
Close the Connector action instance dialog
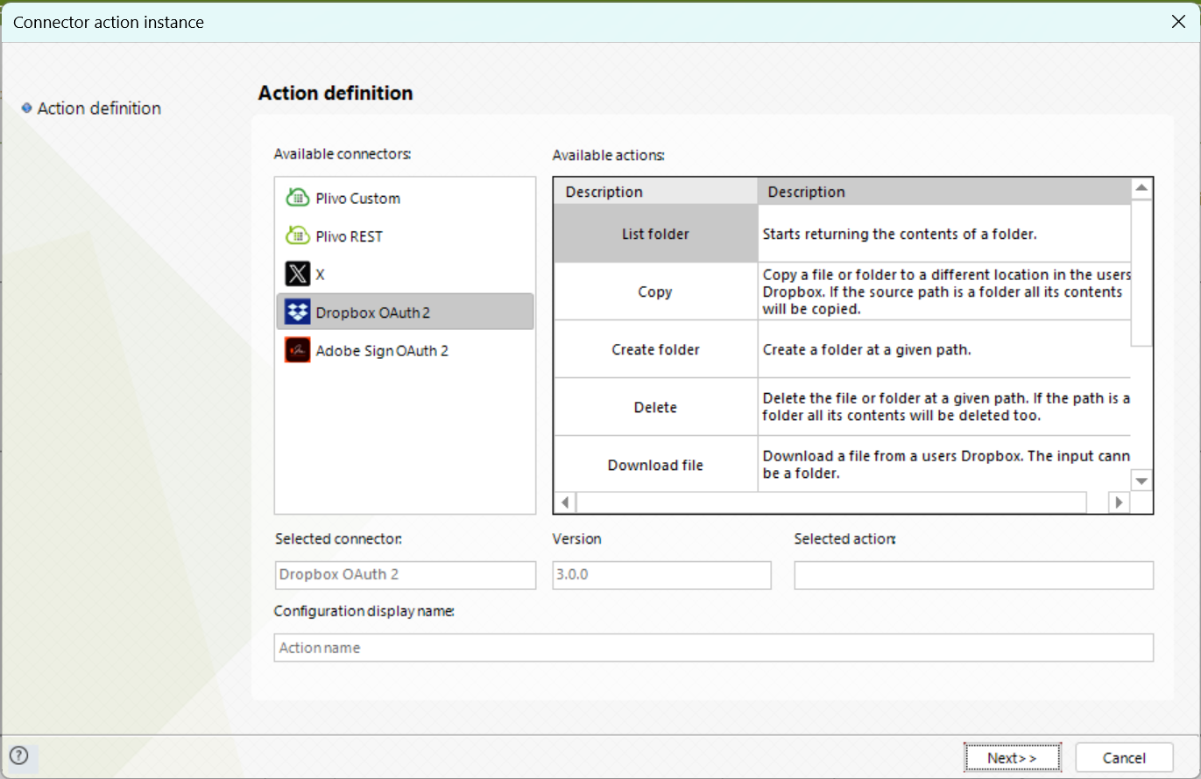(1178, 22)
